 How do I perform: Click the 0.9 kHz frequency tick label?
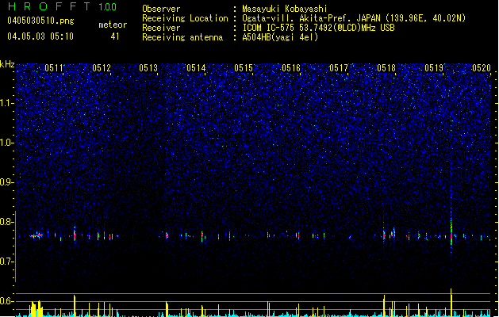coord(7,182)
